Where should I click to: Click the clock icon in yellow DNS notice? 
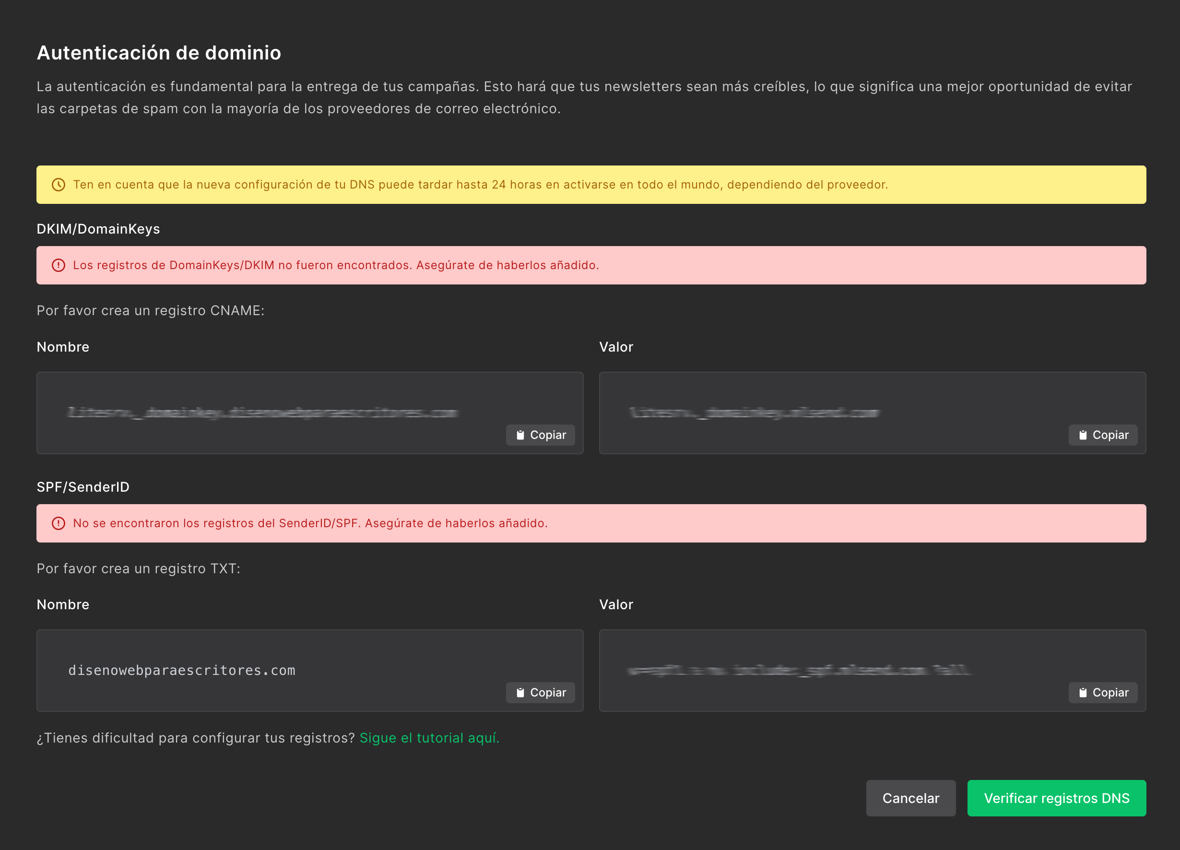[58, 185]
